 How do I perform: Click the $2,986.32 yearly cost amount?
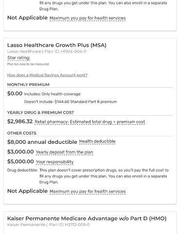pos(20,121)
